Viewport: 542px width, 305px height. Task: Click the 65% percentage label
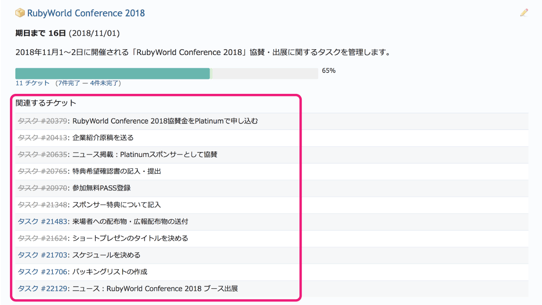329,71
